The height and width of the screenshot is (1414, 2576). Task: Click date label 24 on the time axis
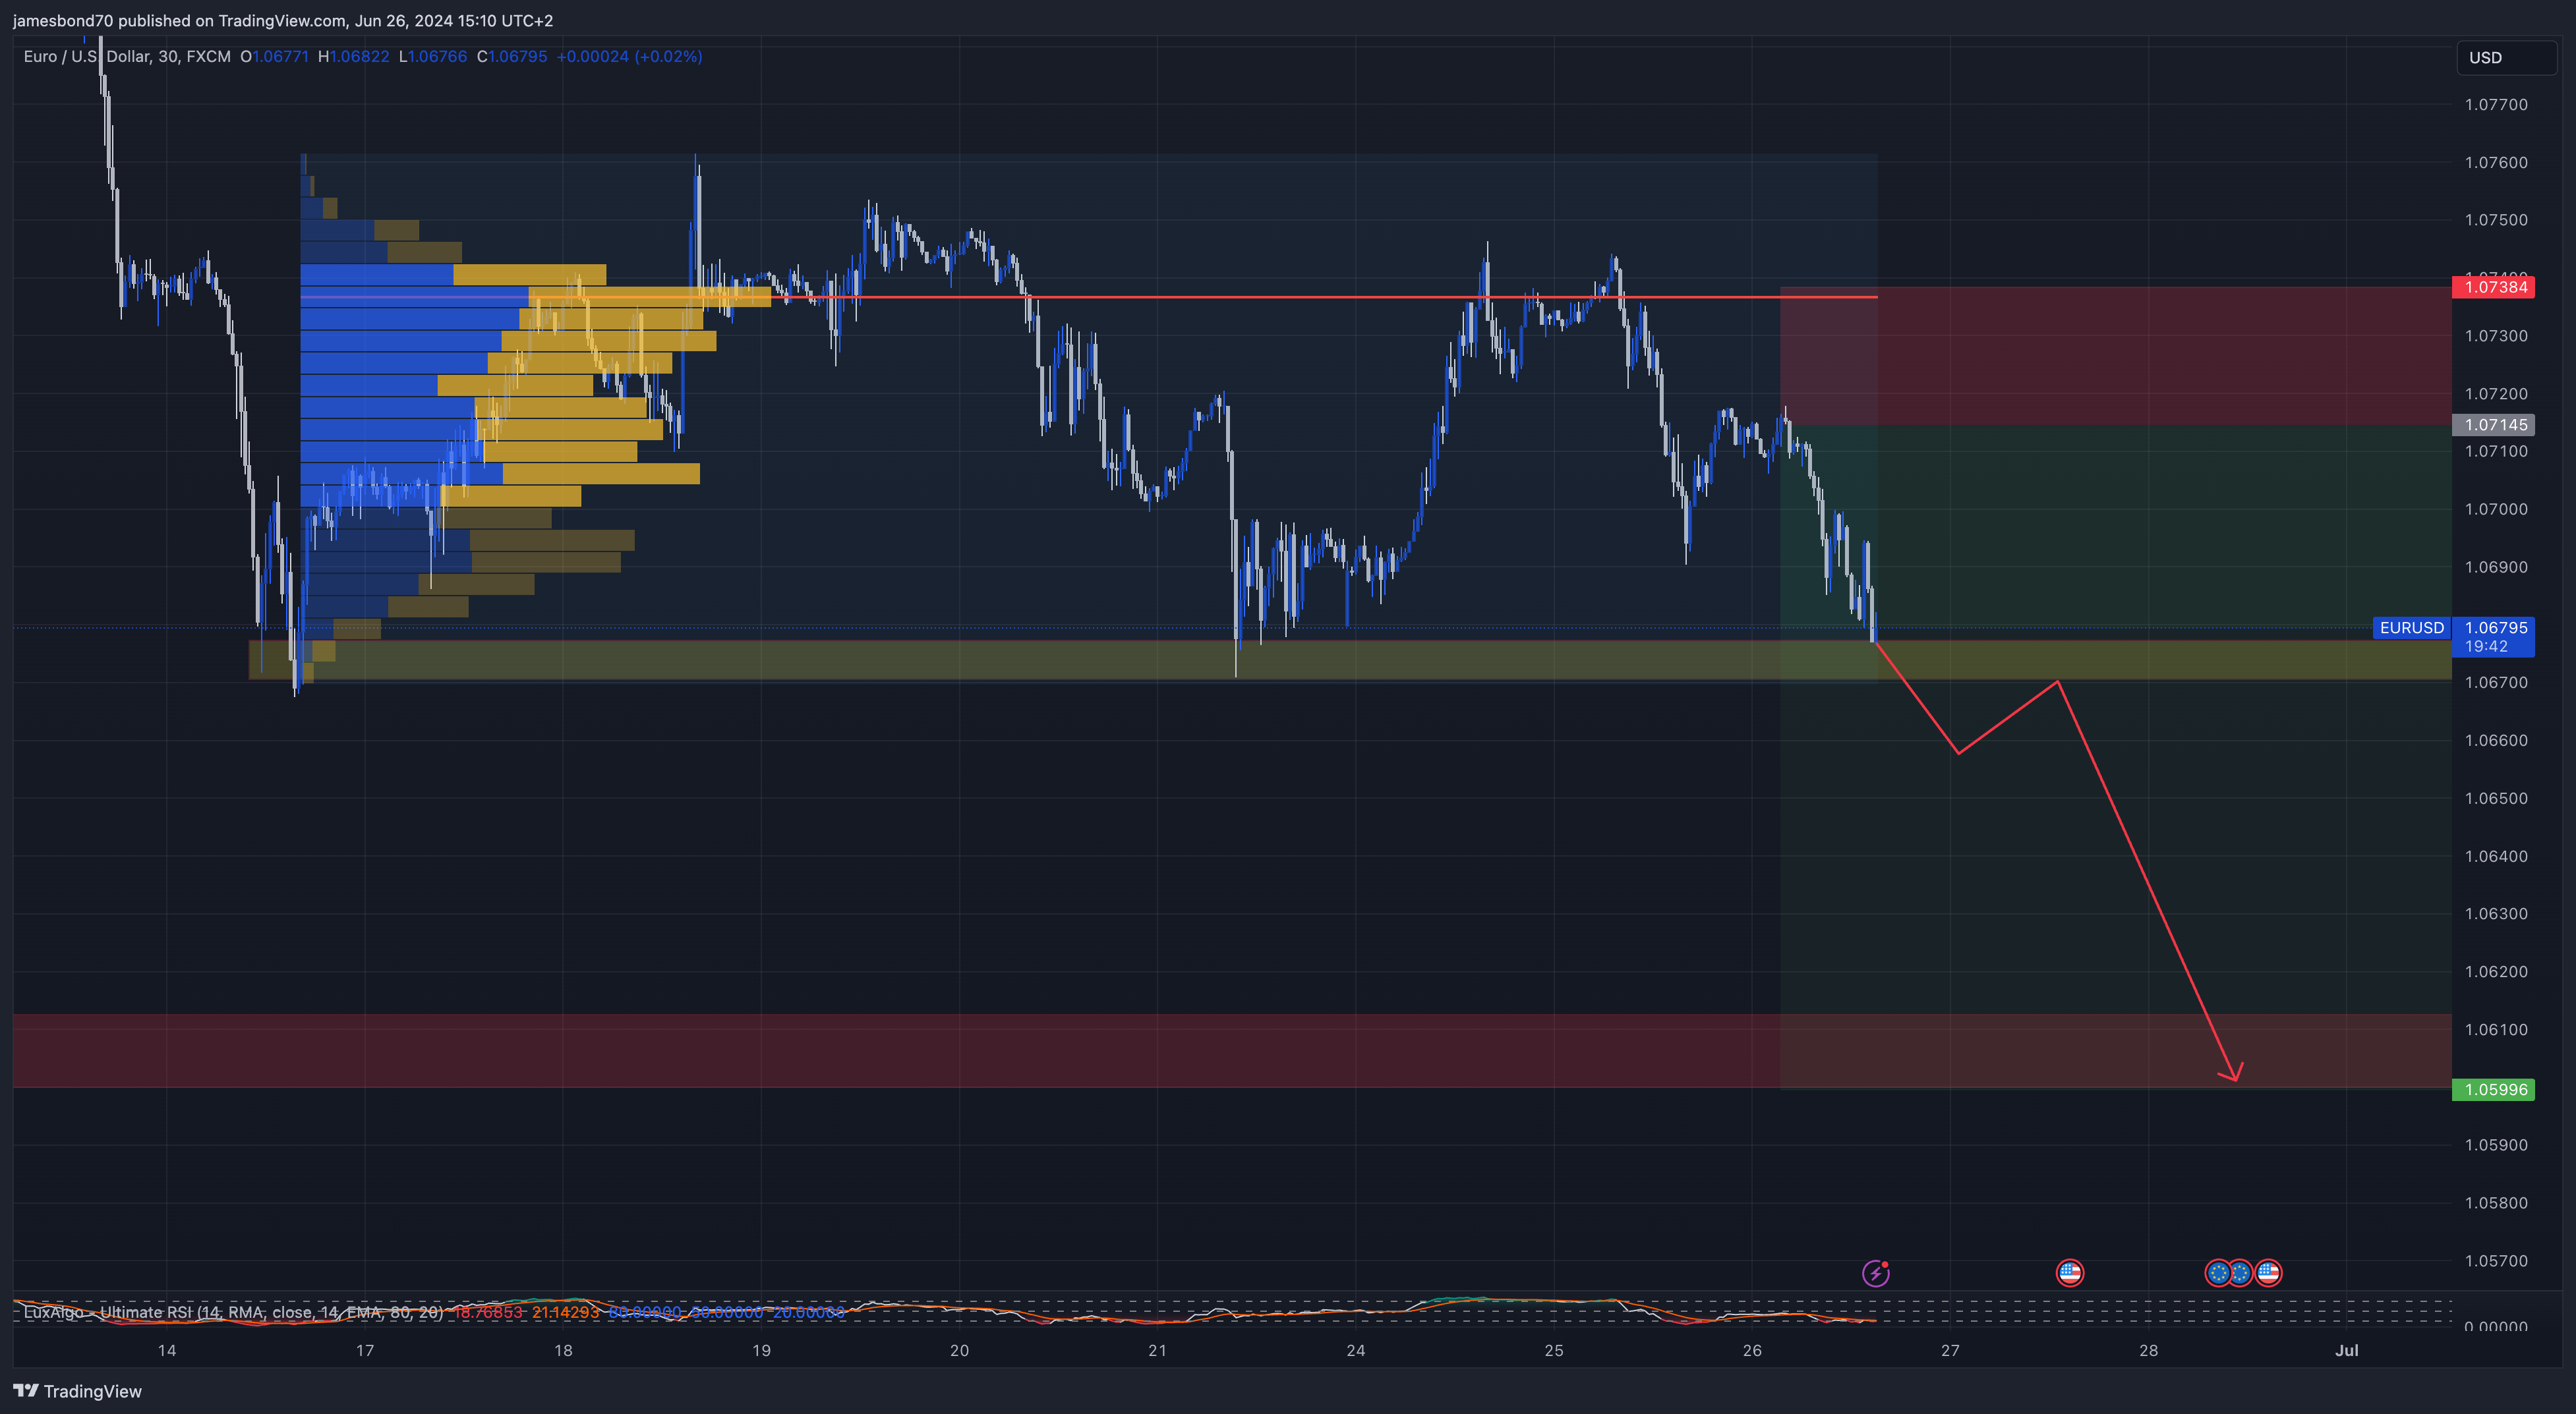1355,1350
